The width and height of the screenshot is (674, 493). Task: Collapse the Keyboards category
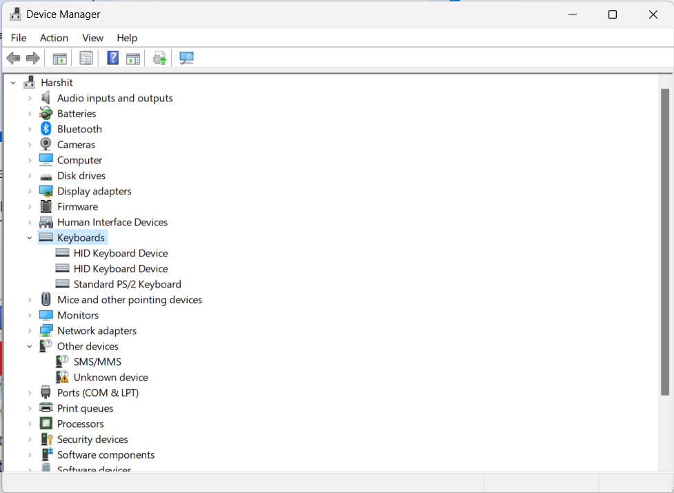click(30, 238)
